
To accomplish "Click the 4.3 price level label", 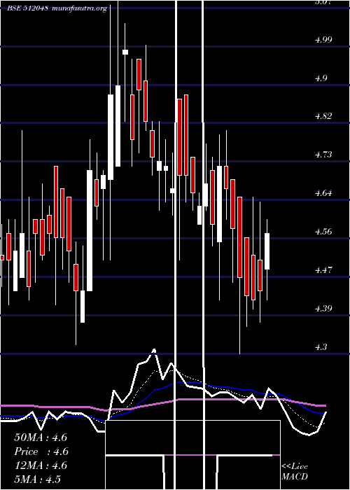I will (x=321, y=347).
